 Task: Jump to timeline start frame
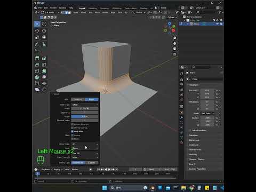[x=99, y=170]
